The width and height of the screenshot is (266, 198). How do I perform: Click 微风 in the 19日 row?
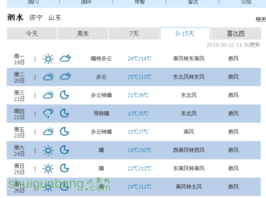(234, 59)
